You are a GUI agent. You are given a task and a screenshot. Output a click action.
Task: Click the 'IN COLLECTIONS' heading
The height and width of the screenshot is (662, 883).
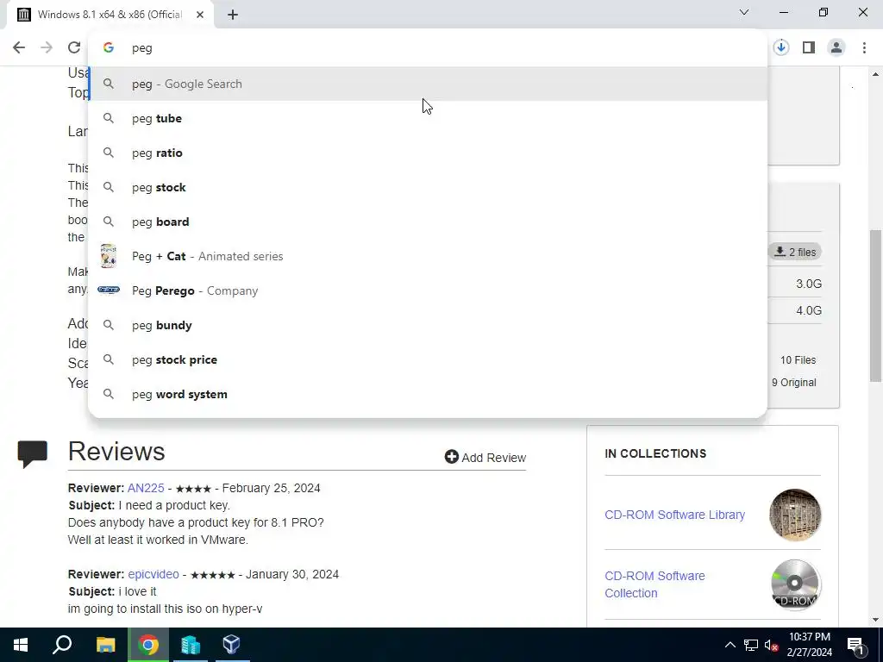655,453
